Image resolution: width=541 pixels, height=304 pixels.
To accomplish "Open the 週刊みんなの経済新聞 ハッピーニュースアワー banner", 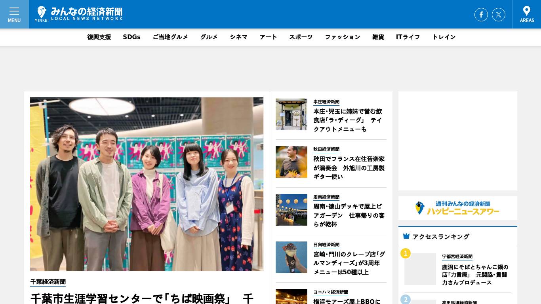I will point(458,208).
